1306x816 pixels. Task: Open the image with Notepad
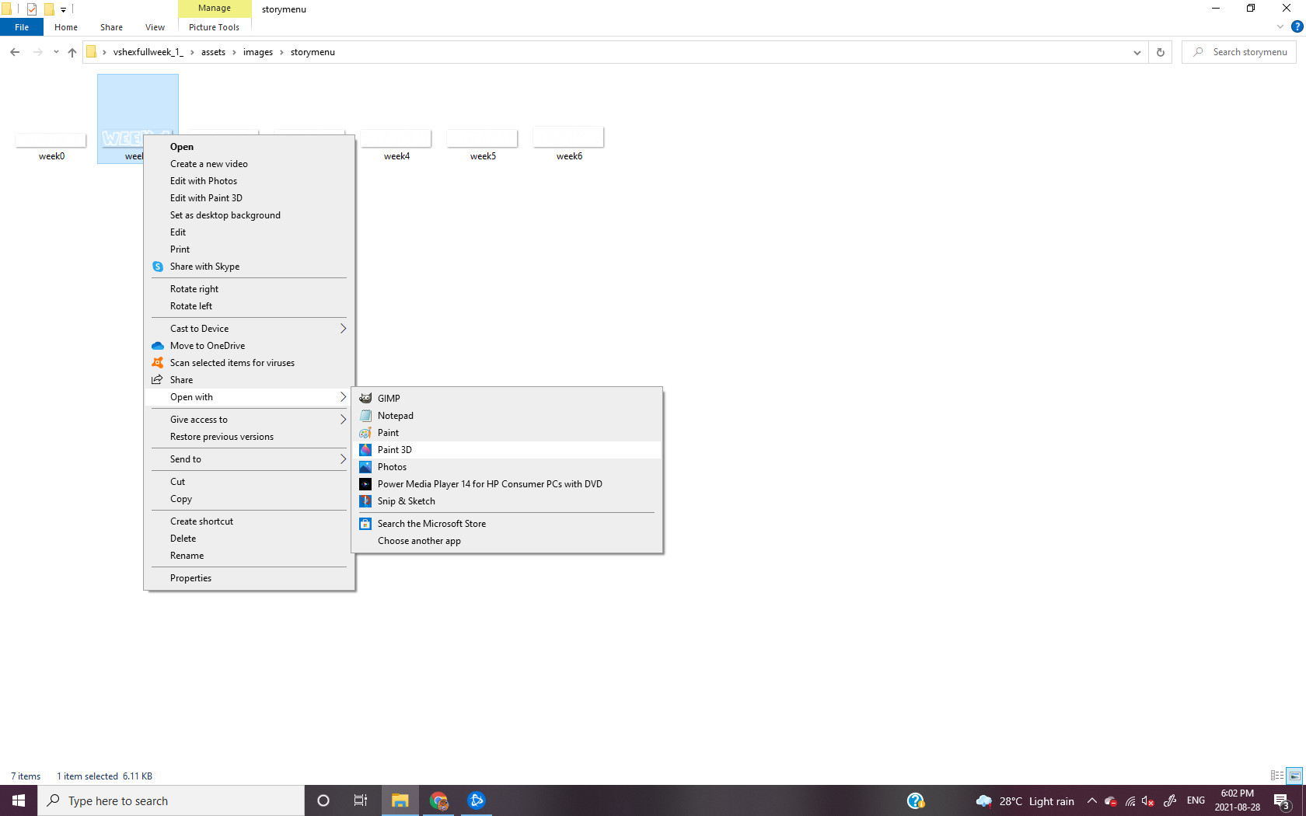(x=396, y=415)
